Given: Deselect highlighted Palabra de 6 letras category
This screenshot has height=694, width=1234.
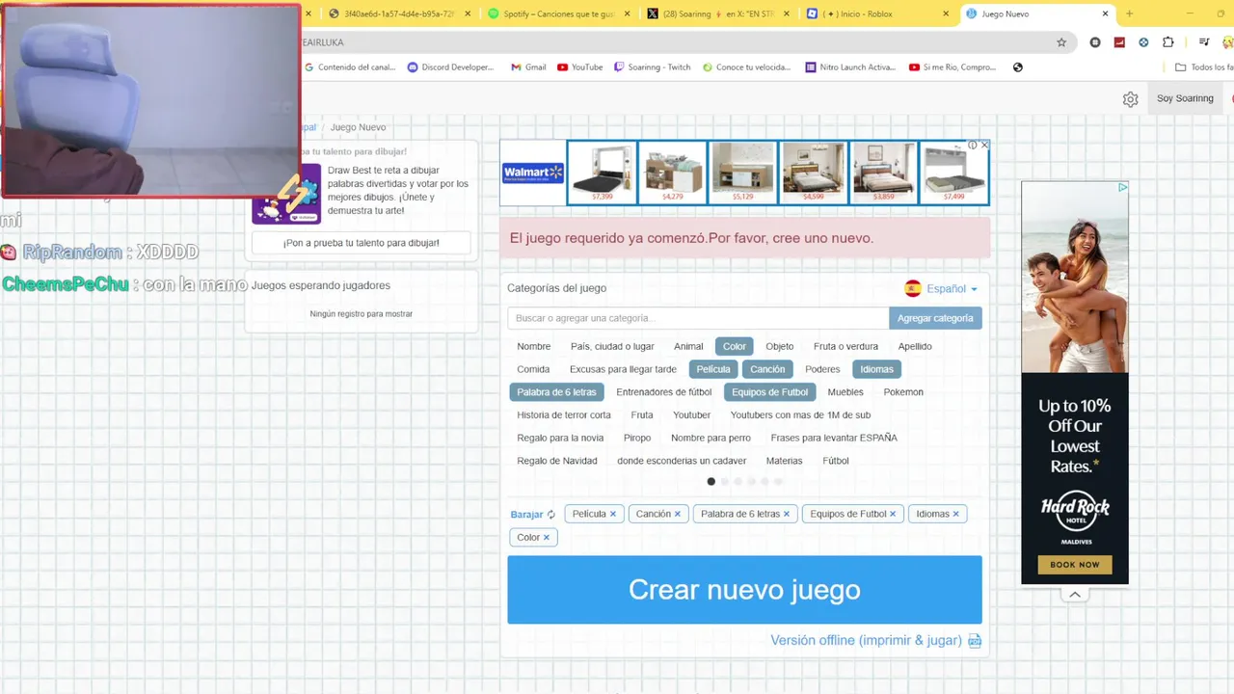Looking at the screenshot, I should coord(556,392).
